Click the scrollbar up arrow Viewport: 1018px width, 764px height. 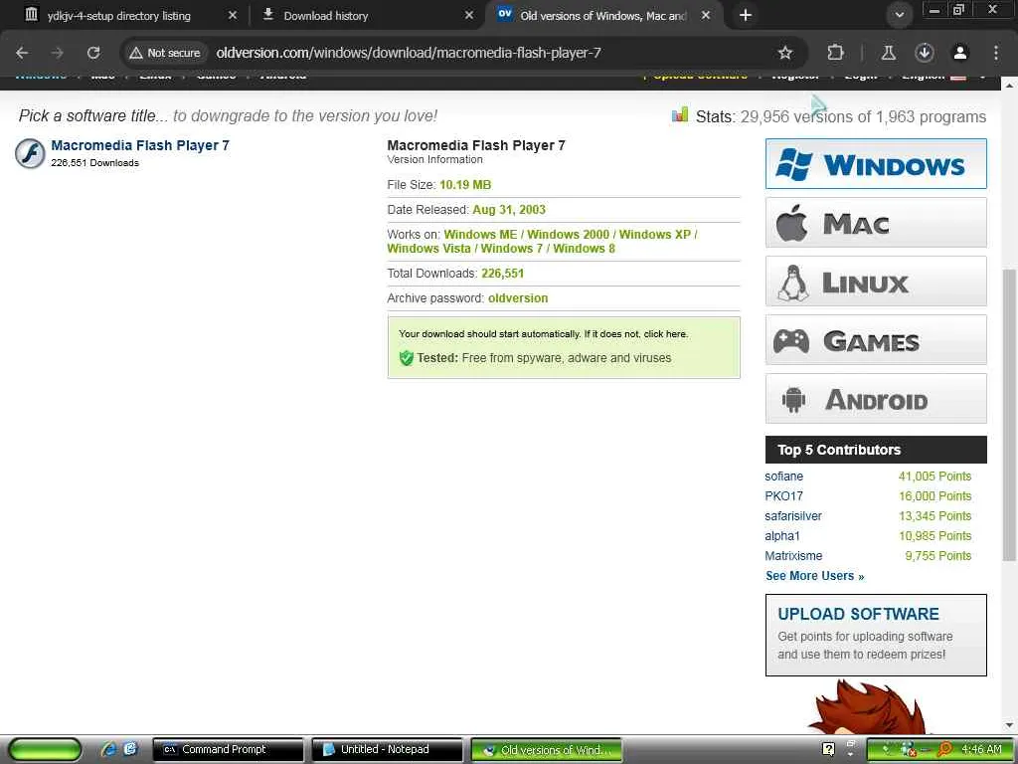point(1009,86)
